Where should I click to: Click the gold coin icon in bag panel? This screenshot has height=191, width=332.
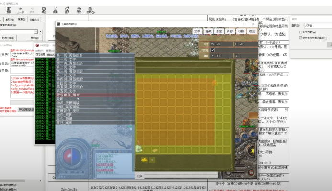coord(144,159)
